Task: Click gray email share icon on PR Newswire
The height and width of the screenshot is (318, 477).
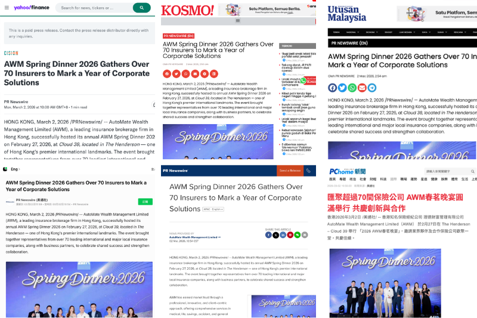Action: tap(305, 235)
